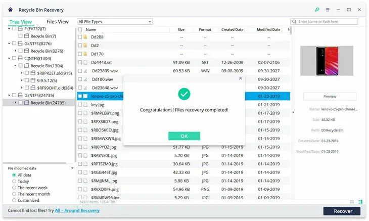The height and width of the screenshot is (221, 369).
Task: Sort by the Size column header
Action: [181, 29]
